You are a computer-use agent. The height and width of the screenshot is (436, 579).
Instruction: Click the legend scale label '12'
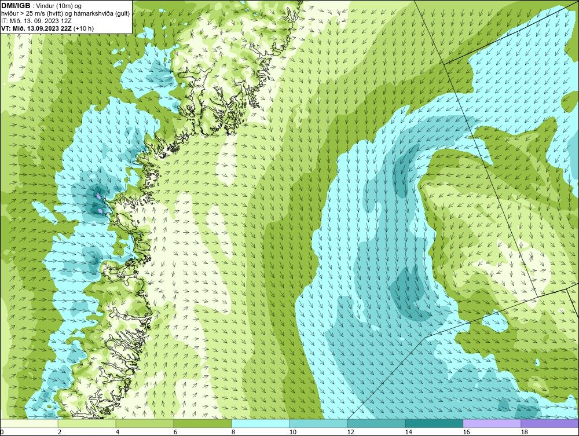(x=351, y=432)
